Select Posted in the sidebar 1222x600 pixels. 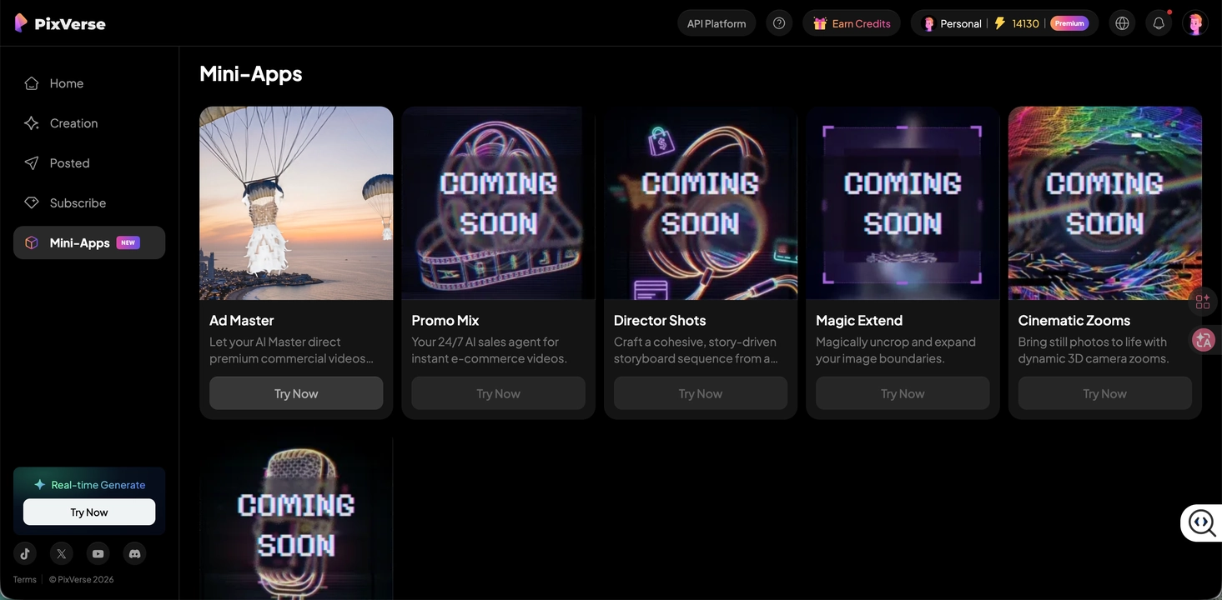(69, 163)
